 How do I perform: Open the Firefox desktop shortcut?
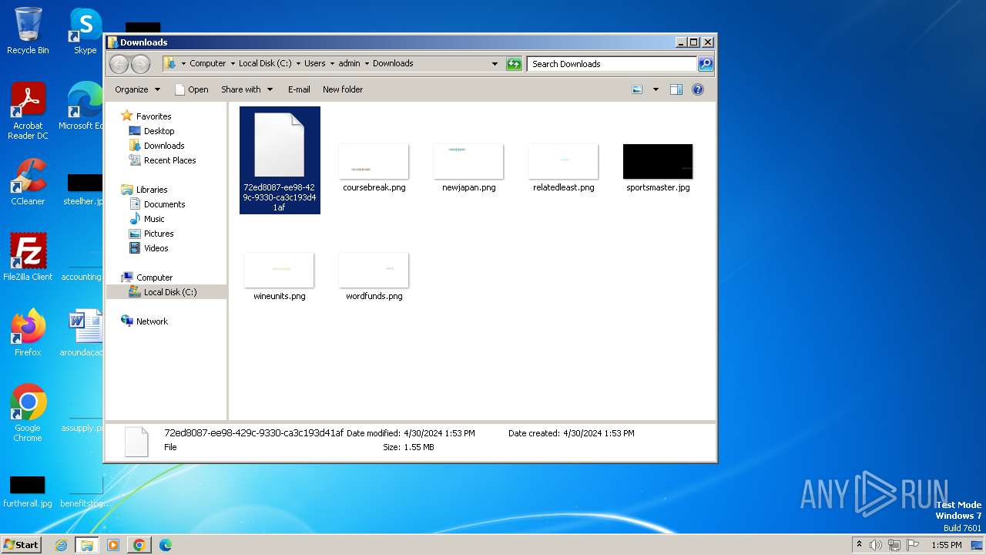click(x=28, y=333)
